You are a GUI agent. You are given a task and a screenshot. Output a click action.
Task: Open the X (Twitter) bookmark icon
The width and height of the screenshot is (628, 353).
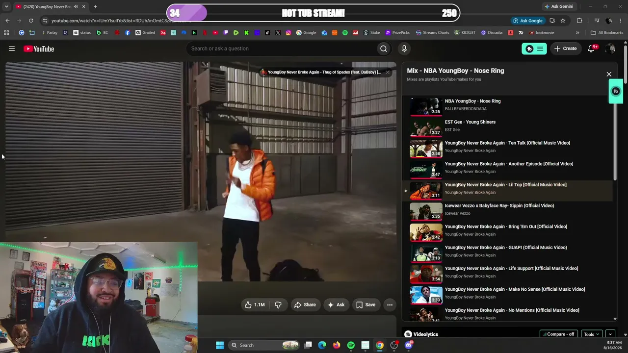[278, 33]
